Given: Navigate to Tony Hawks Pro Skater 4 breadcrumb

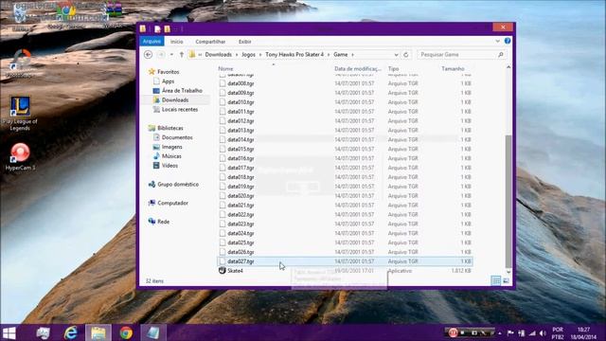Looking at the screenshot, I should pyautogui.click(x=294, y=55).
